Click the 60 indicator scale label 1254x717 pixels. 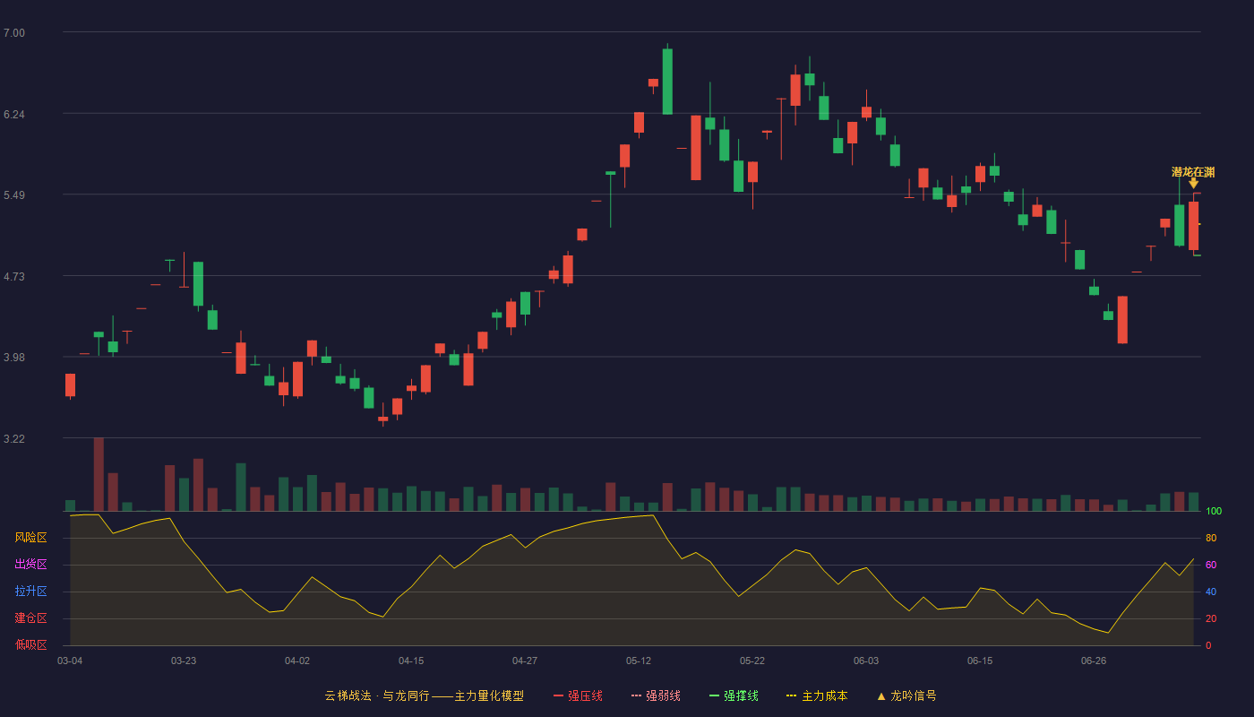click(x=1211, y=565)
